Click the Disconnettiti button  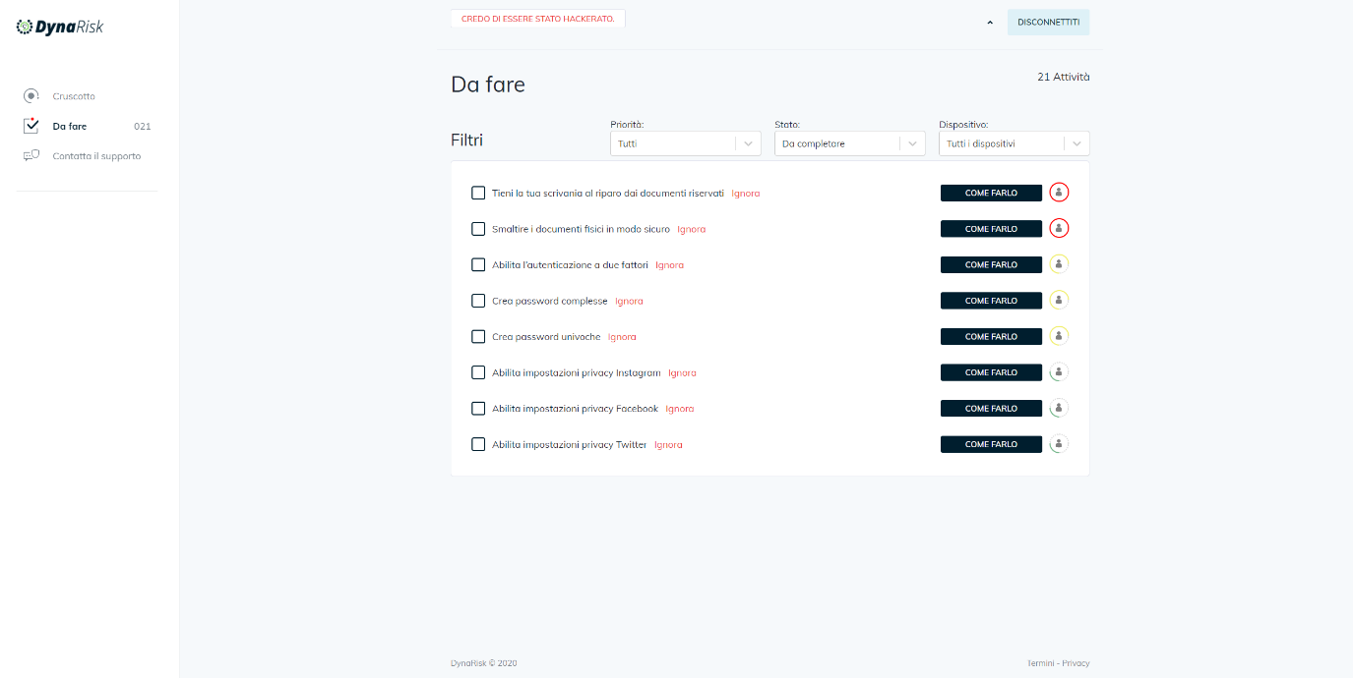coord(1048,22)
